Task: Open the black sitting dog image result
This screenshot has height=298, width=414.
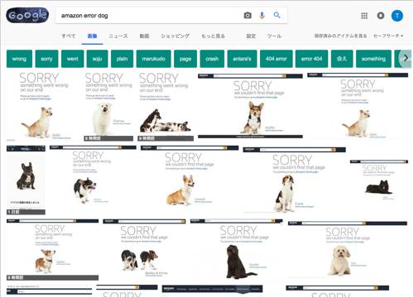Action: [236, 249]
